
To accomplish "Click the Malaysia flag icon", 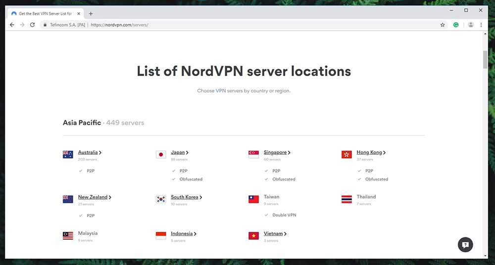I will pyautogui.click(x=68, y=236).
